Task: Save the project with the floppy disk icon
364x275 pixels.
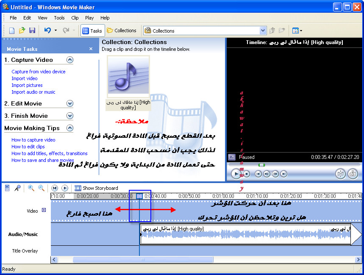Action: (x=32, y=31)
